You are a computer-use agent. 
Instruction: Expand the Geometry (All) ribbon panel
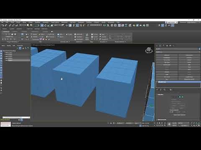pyautogui.click(x=65, y=42)
